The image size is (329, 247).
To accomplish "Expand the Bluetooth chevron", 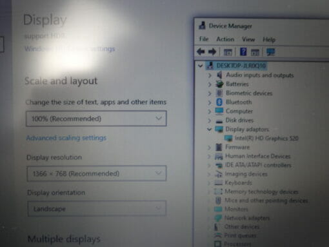I will pyautogui.click(x=209, y=103).
